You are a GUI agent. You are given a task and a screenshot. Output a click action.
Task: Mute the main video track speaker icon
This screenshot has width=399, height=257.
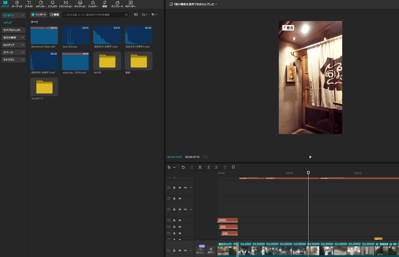185,250
